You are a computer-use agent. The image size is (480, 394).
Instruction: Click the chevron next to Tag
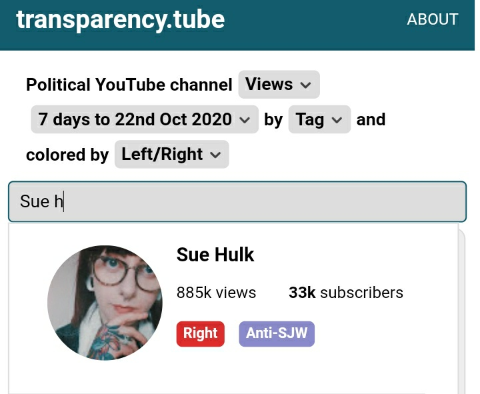click(x=337, y=120)
